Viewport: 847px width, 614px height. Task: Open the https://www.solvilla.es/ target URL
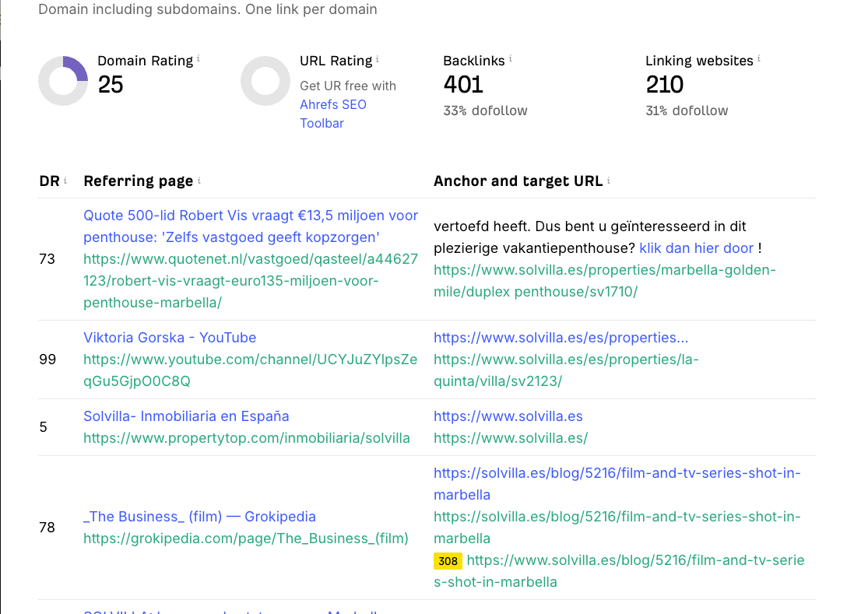pyautogui.click(x=511, y=438)
